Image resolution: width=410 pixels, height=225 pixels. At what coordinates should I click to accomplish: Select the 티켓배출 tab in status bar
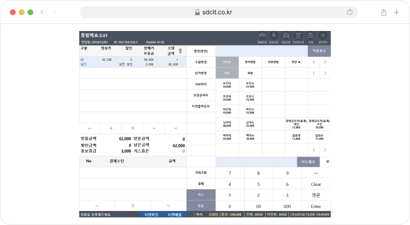175,214
